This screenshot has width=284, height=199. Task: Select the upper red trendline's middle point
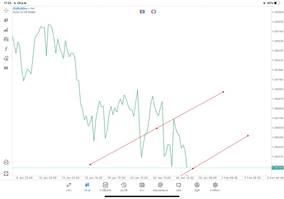click(x=157, y=128)
